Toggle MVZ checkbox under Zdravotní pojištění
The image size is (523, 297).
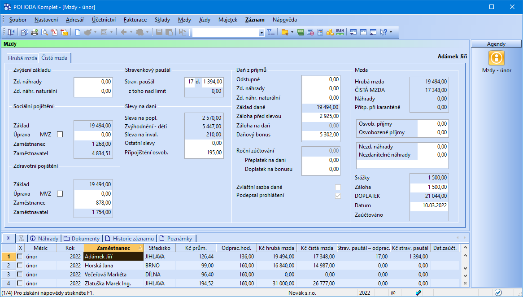tap(60, 193)
